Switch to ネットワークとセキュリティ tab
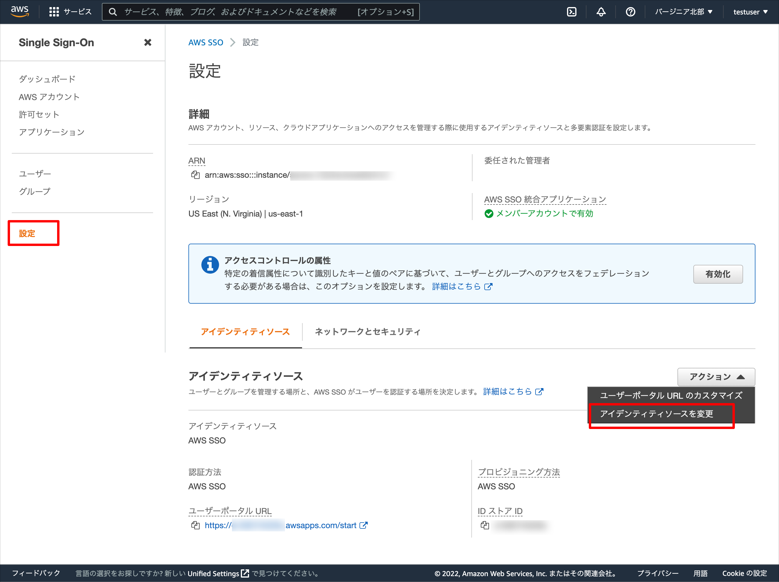This screenshot has height=582, width=779. pyautogui.click(x=368, y=332)
